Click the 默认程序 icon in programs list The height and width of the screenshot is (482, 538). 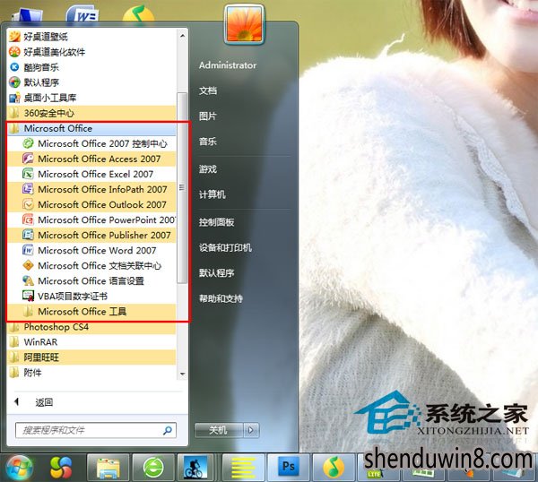tap(14, 82)
